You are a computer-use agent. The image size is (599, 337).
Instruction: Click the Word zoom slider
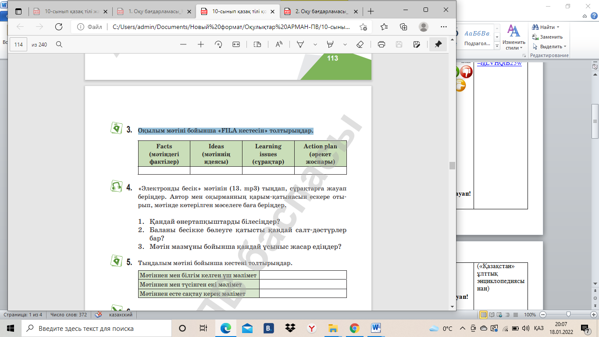(x=569, y=315)
